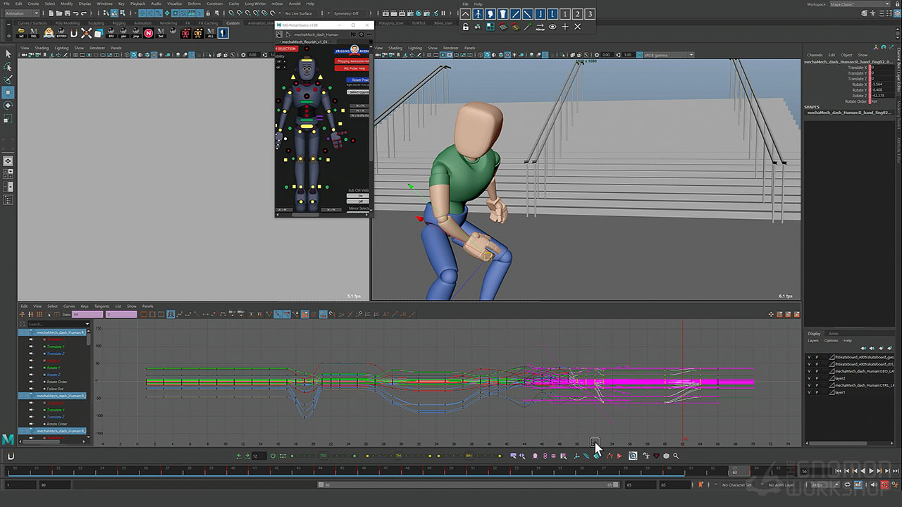902x507 pixels.
Task: Click the Reset Pose button in picker
Action: coord(358,80)
